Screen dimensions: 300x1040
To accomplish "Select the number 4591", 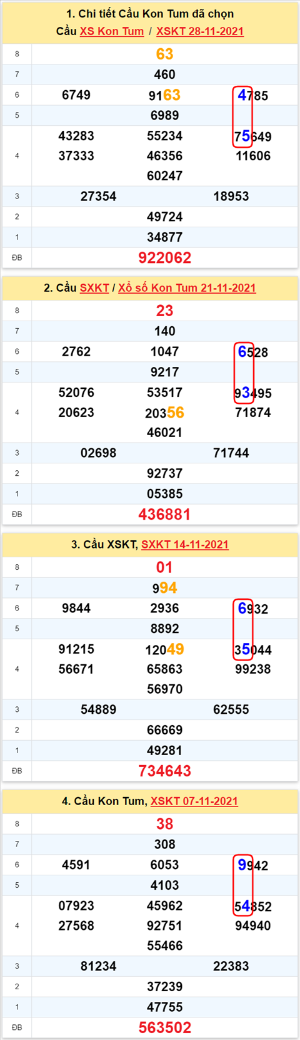I will (76, 865).
